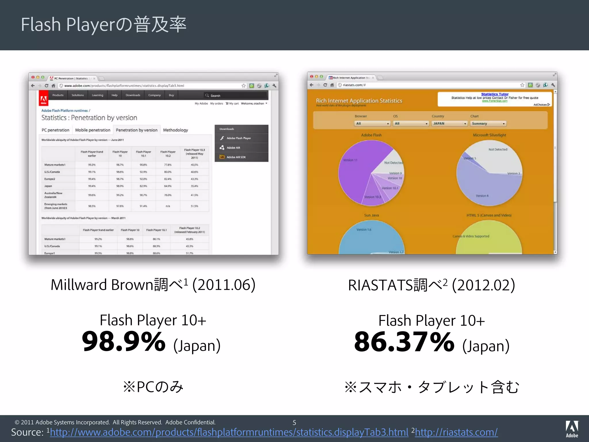The height and width of the screenshot is (442, 589).
Task: Close the PC Penetration browser tab
Action: pos(94,78)
